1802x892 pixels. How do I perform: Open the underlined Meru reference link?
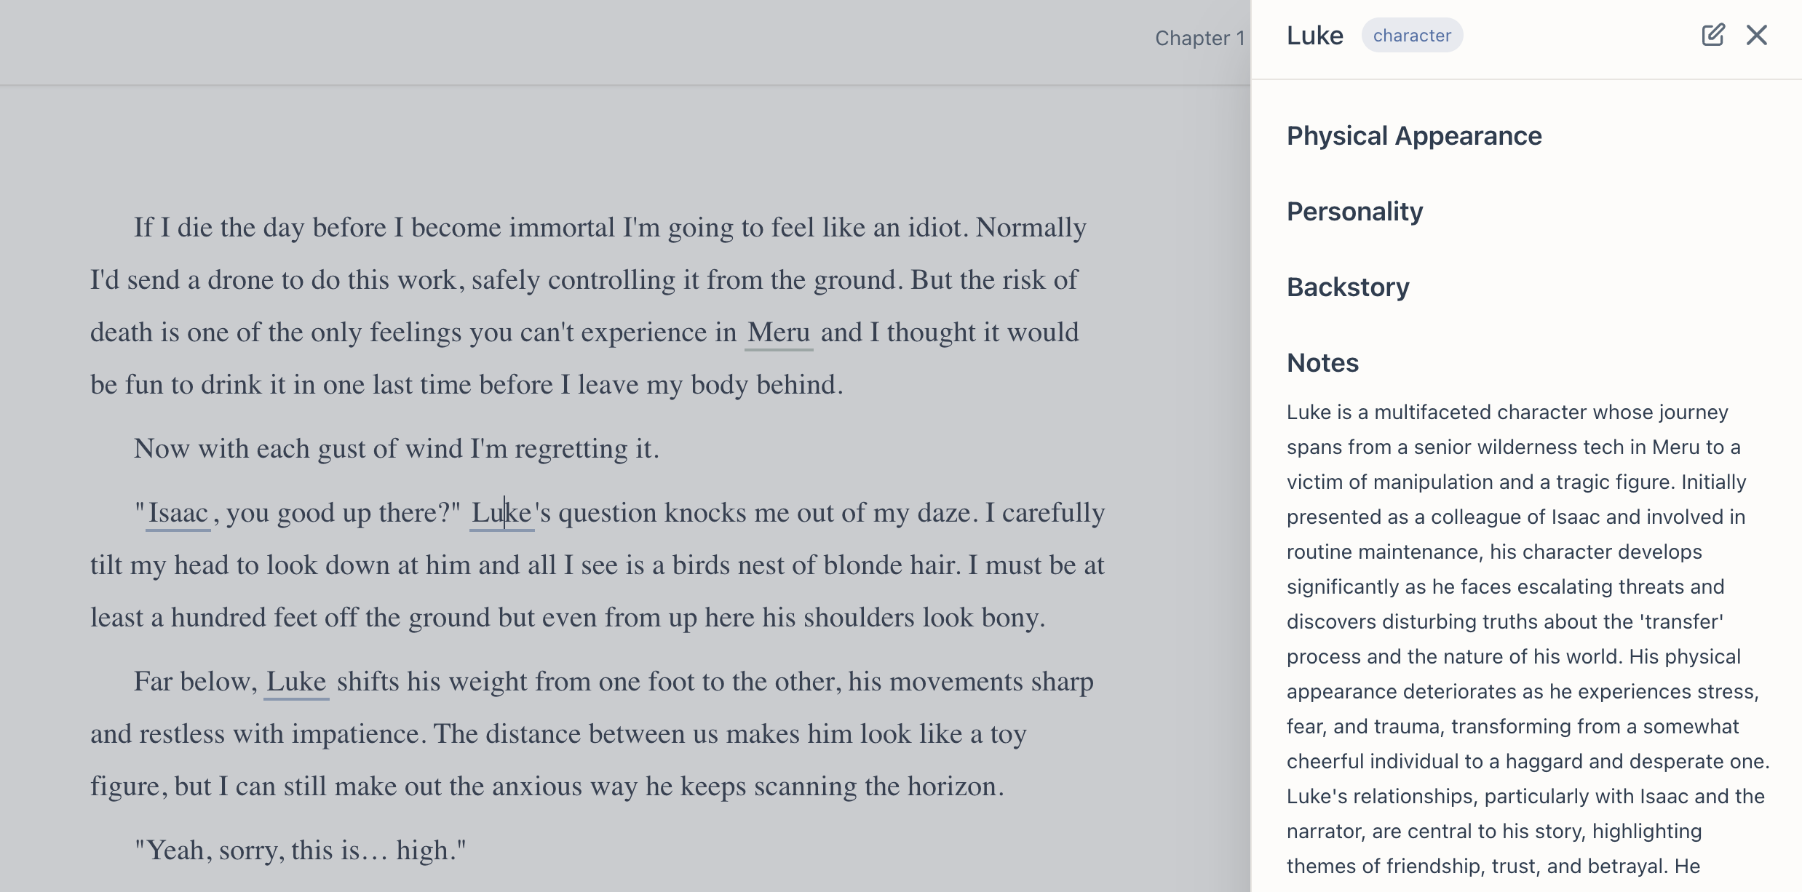(778, 332)
